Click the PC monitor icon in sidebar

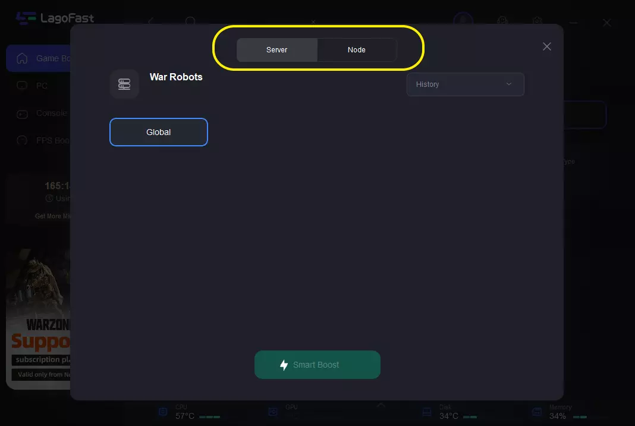point(22,86)
